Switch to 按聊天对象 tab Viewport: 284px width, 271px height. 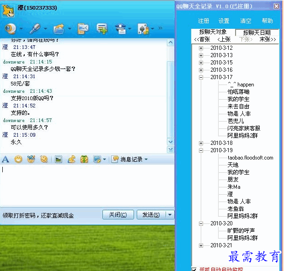[x=213, y=32]
